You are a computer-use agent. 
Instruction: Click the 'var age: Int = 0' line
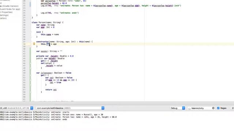tap(45, 27)
